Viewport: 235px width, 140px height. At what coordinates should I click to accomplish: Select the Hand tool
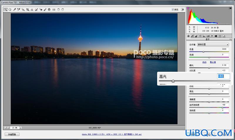[x=10, y=10]
